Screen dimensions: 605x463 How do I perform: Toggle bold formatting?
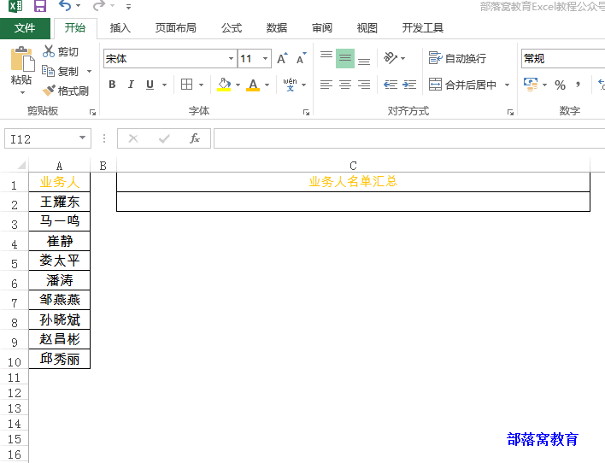click(x=112, y=85)
